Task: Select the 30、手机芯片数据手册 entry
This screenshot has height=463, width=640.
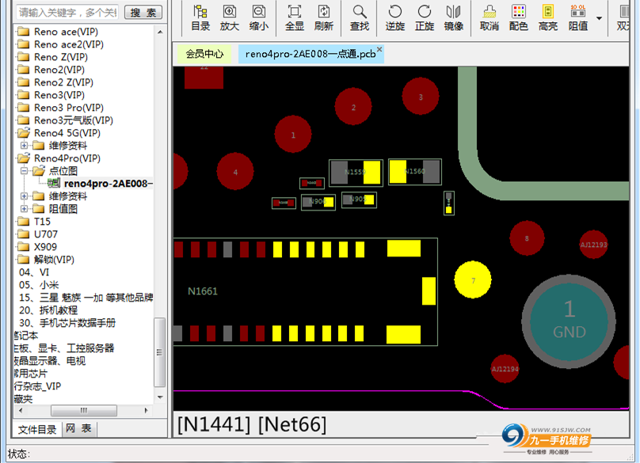Action: pyautogui.click(x=67, y=322)
